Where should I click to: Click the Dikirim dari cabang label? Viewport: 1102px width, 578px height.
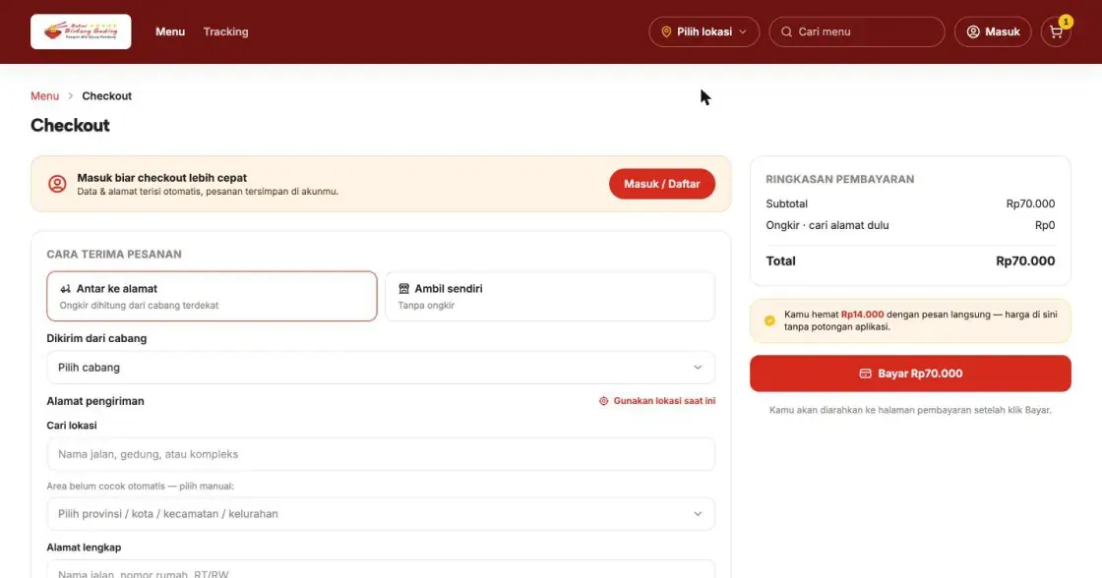coord(97,338)
